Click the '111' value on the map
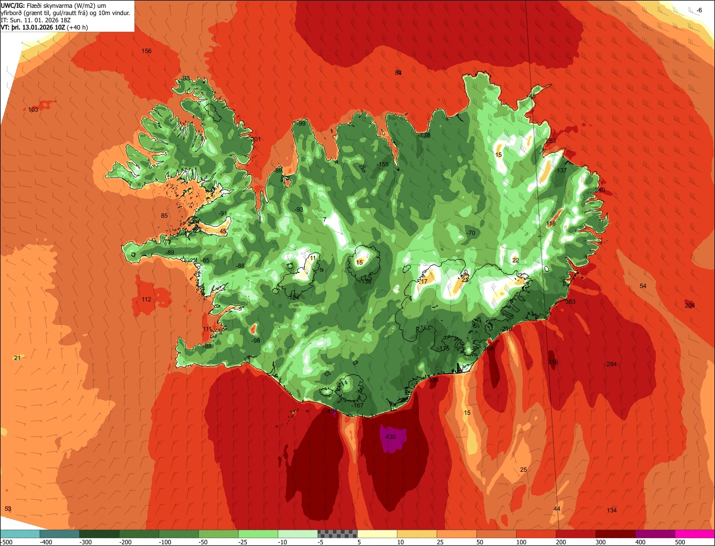Screen dimensions: 715x546 point(207,329)
